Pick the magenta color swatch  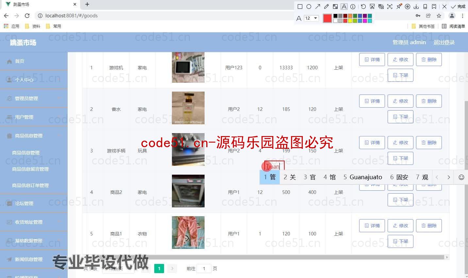pos(365,21)
